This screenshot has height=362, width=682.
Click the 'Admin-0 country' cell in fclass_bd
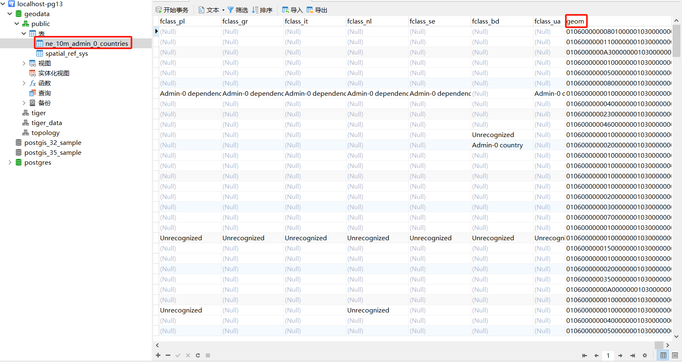[x=502, y=145]
